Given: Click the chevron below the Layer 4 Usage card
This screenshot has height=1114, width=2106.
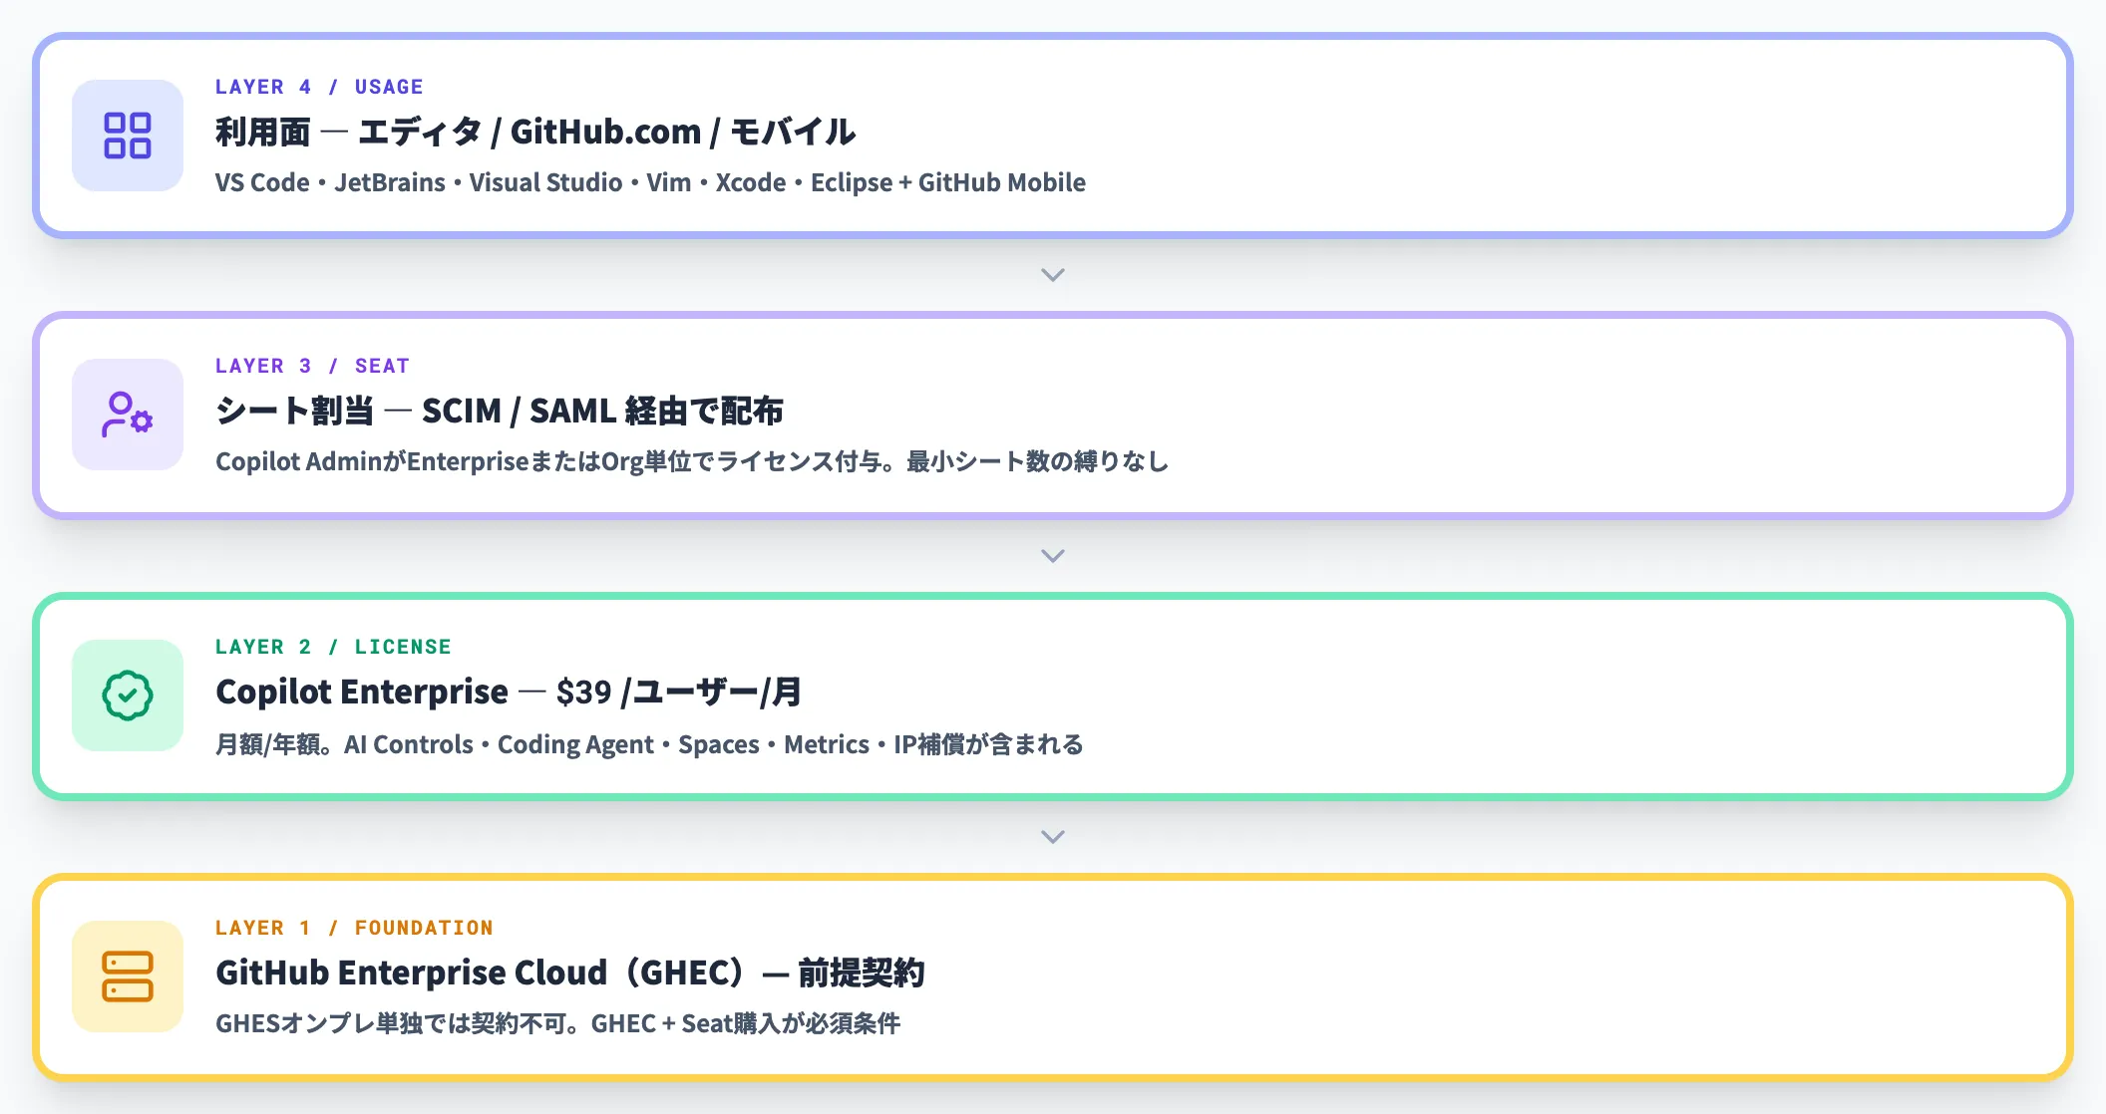Looking at the screenshot, I should (x=1053, y=275).
